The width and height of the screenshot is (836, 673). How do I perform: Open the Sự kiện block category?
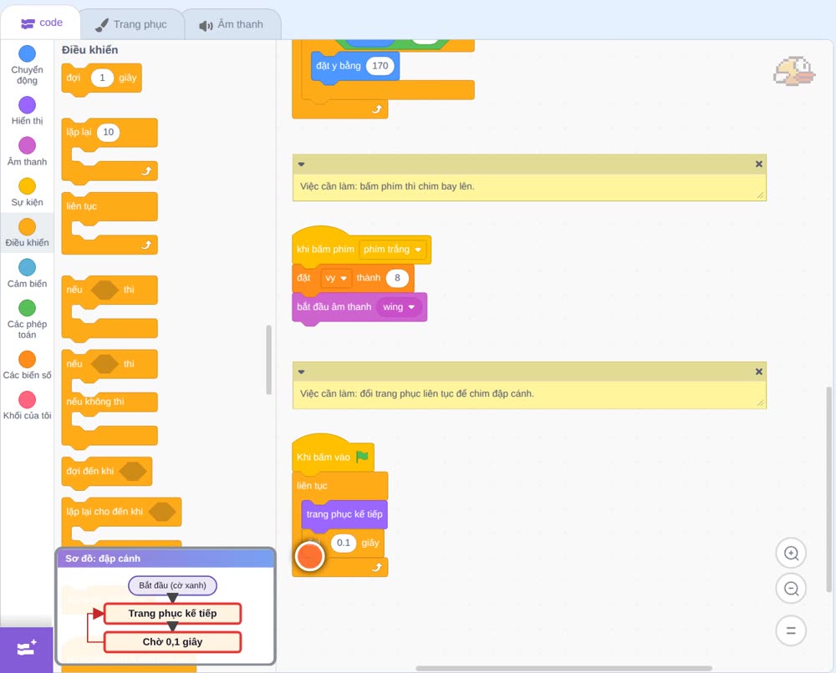[28, 192]
